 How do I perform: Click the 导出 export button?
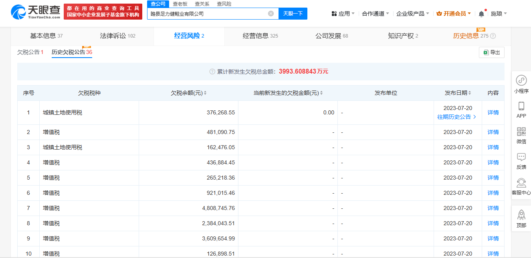pos(492,52)
